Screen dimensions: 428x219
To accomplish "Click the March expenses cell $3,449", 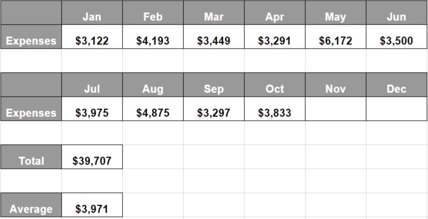I will click(214, 37).
